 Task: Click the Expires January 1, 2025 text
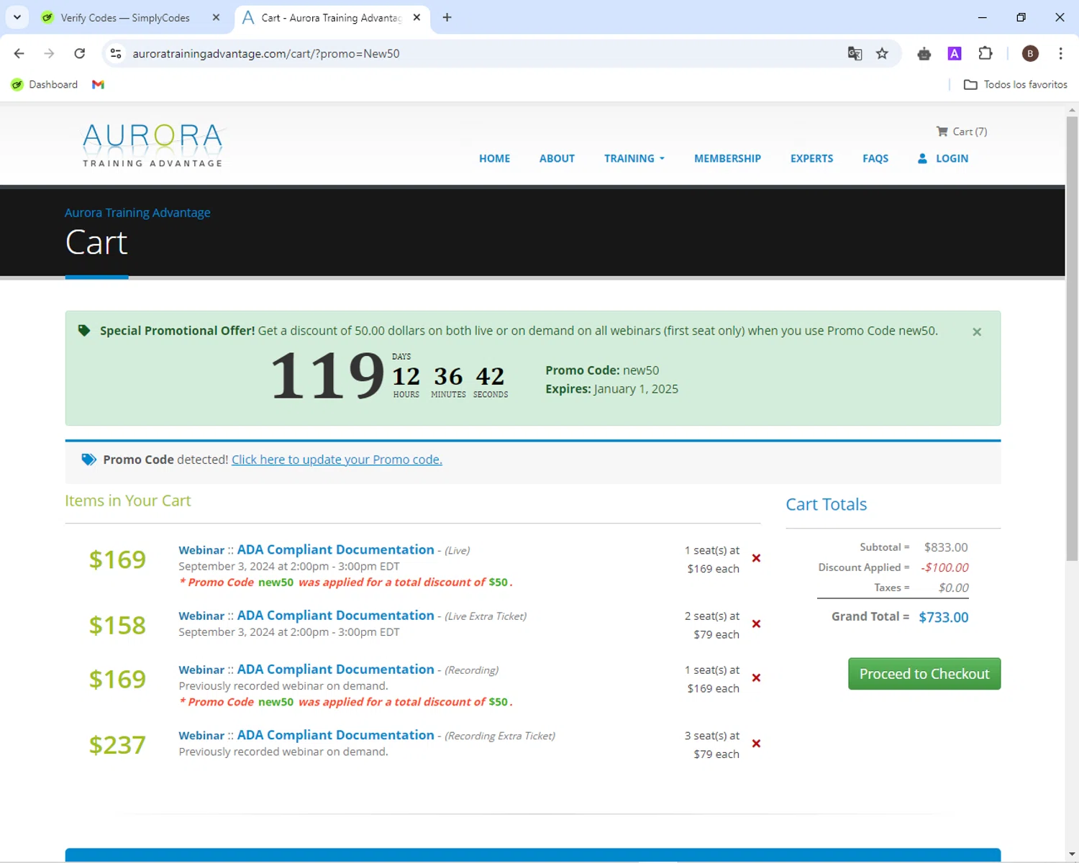point(611,389)
